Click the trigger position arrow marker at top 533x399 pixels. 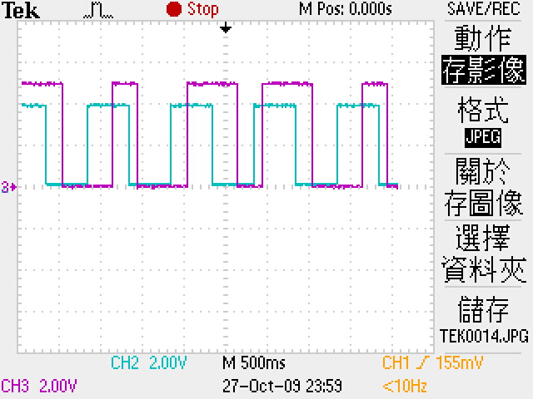(226, 27)
